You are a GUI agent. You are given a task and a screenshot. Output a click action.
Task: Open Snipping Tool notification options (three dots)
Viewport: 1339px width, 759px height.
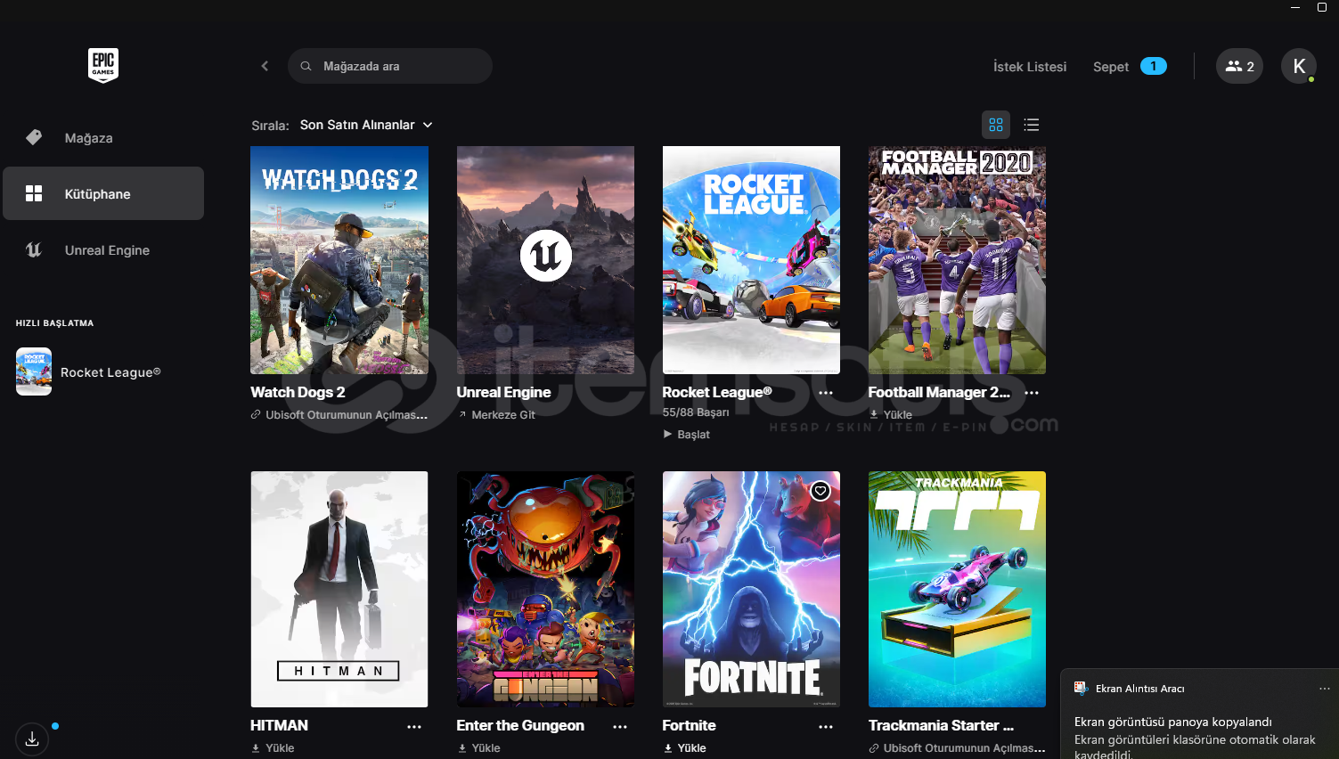1325,689
